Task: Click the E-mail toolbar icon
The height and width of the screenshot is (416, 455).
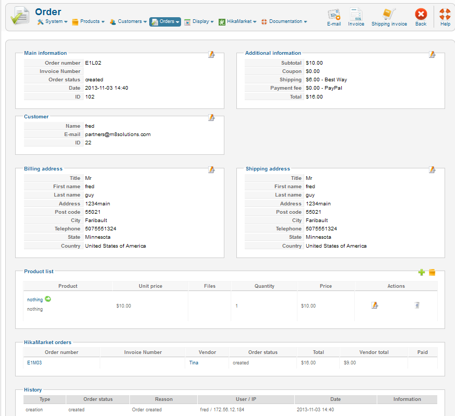Action: coord(334,17)
